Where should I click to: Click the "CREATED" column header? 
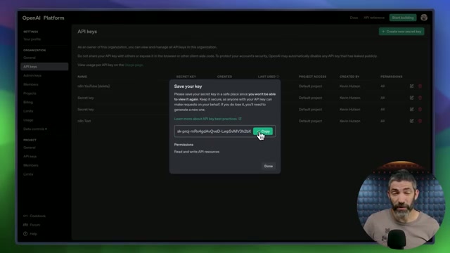[x=224, y=77]
